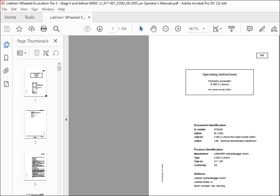
Task: Click the 'Product identification' heading
Action: click(208, 150)
